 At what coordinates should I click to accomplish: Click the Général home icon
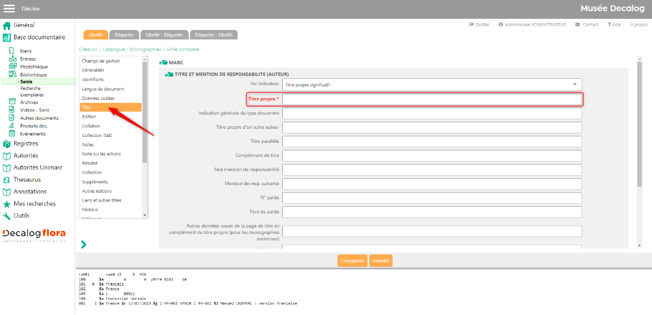tap(7, 25)
